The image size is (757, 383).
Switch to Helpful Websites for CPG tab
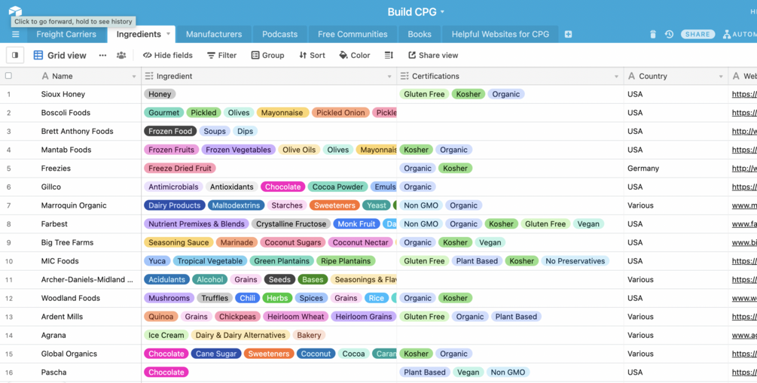click(500, 35)
